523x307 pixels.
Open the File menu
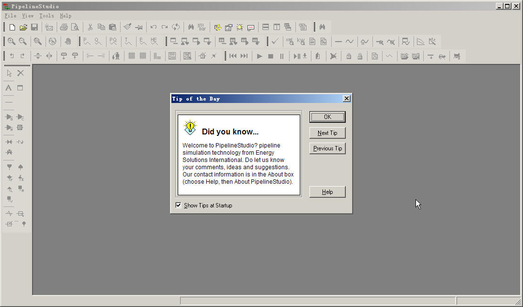pos(10,15)
